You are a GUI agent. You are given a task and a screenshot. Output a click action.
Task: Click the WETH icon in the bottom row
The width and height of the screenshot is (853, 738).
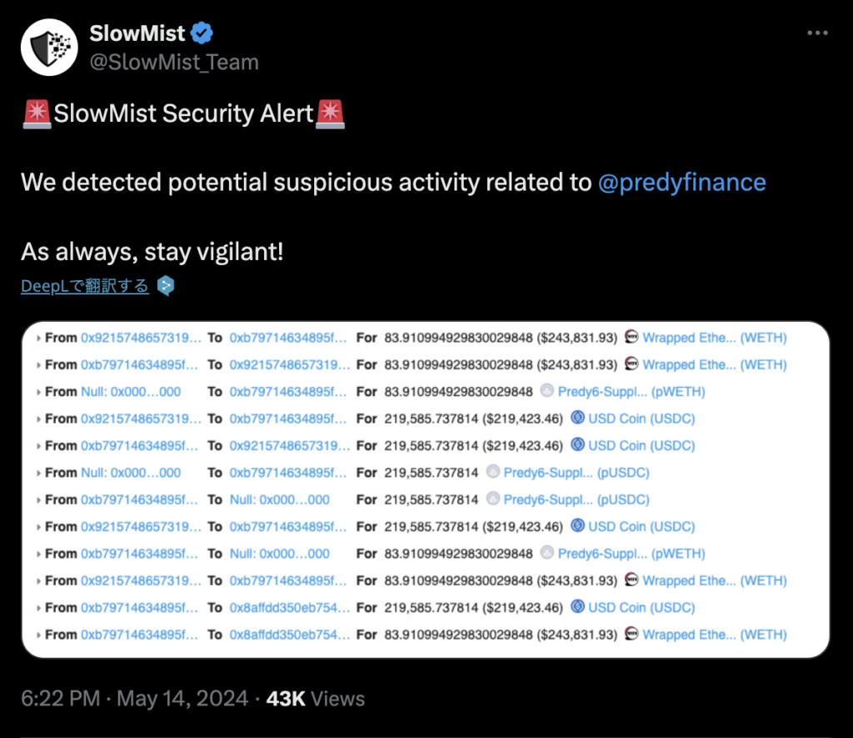point(633,635)
